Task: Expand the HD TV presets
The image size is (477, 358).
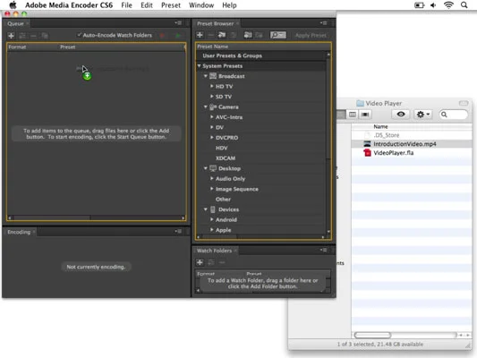Action: pos(212,87)
